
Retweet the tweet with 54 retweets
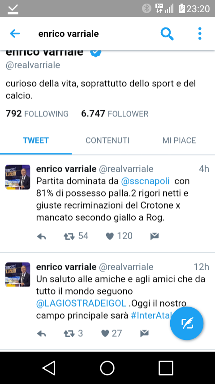[x=69, y=237]
